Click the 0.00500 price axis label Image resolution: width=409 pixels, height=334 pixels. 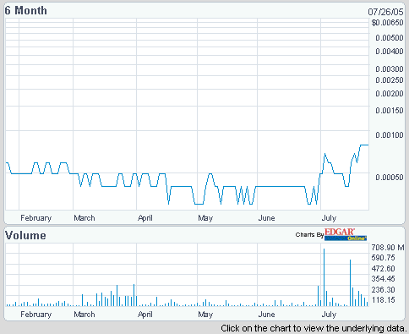pos(390,38)
